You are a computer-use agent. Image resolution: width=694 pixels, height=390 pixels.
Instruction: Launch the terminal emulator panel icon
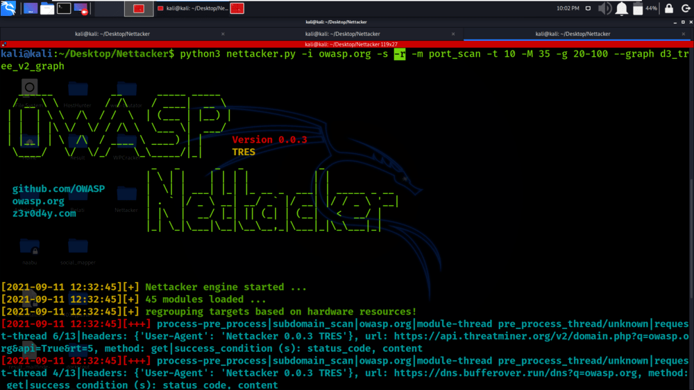point(64,8)
